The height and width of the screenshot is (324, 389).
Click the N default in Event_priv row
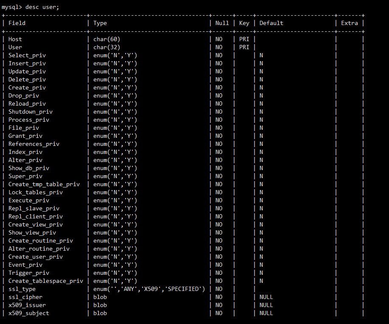pos(261,265)
